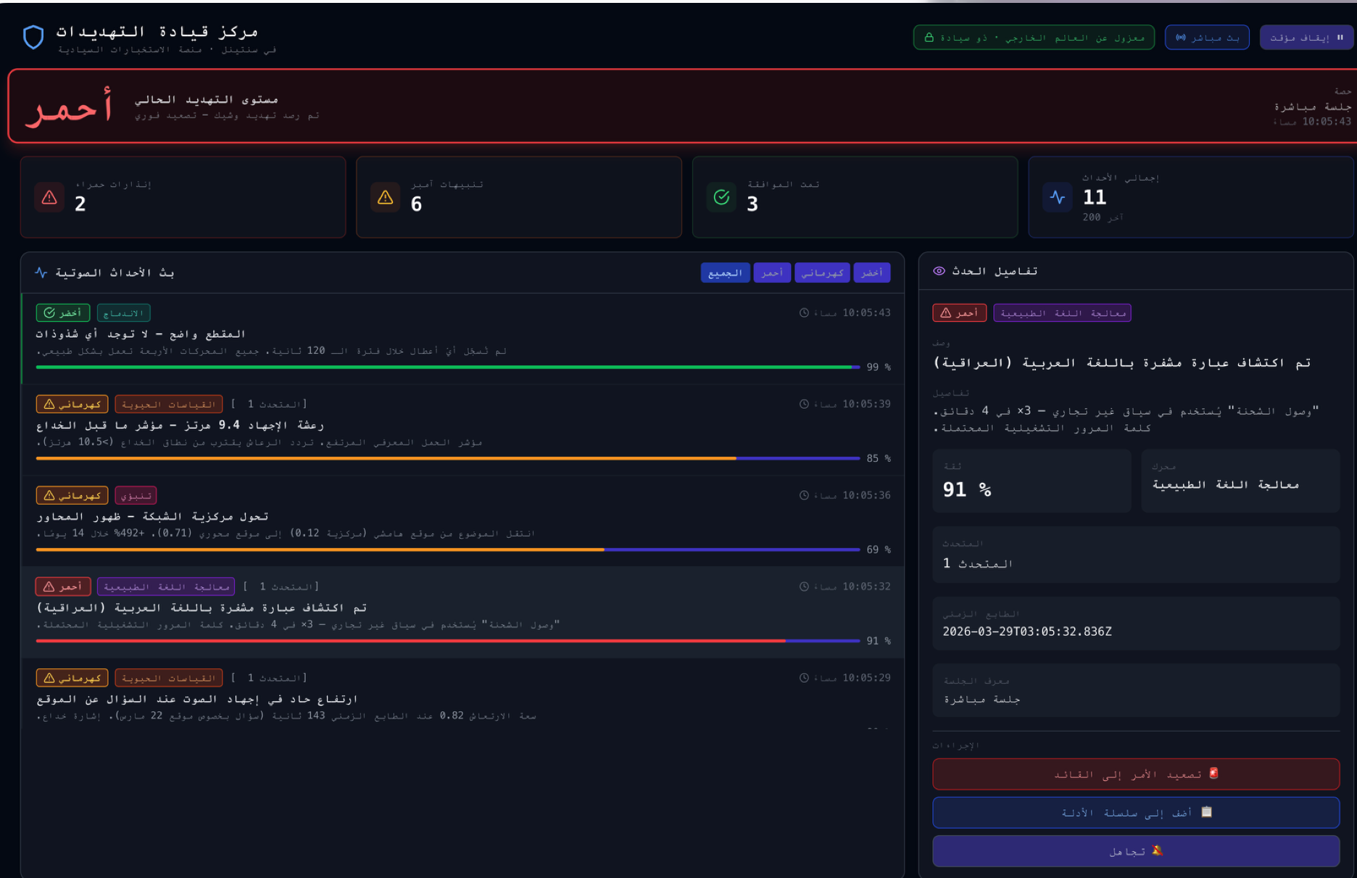Select the أحمر filter tab
The width and height of the screenshot is (1357, 878).
coord(772,273)
